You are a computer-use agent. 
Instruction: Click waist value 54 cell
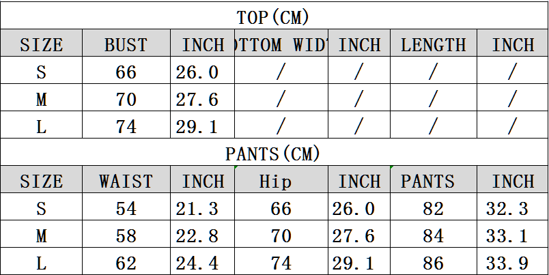126,207
